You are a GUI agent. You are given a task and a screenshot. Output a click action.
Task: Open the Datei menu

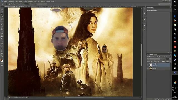6,1
